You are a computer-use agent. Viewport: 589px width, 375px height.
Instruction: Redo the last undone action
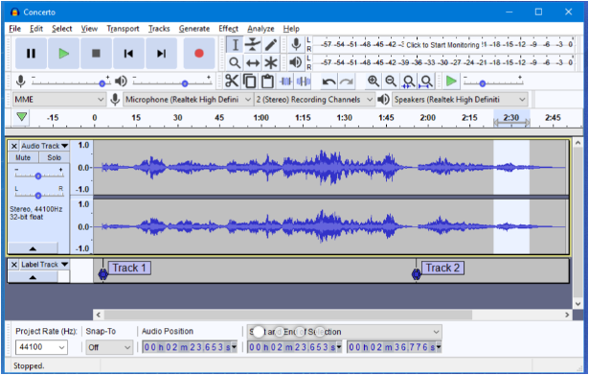(347, 81)
